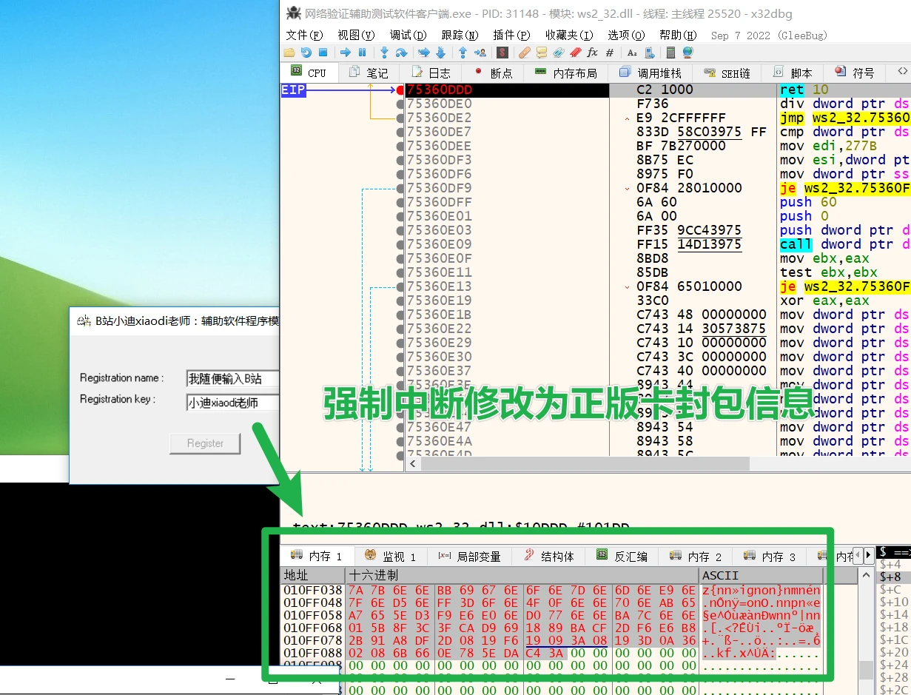Click the Registration name input field
This screenshot has width=911, height=695.
232,378
